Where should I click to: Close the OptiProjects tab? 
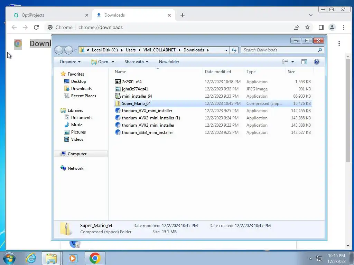coord(87,15)
